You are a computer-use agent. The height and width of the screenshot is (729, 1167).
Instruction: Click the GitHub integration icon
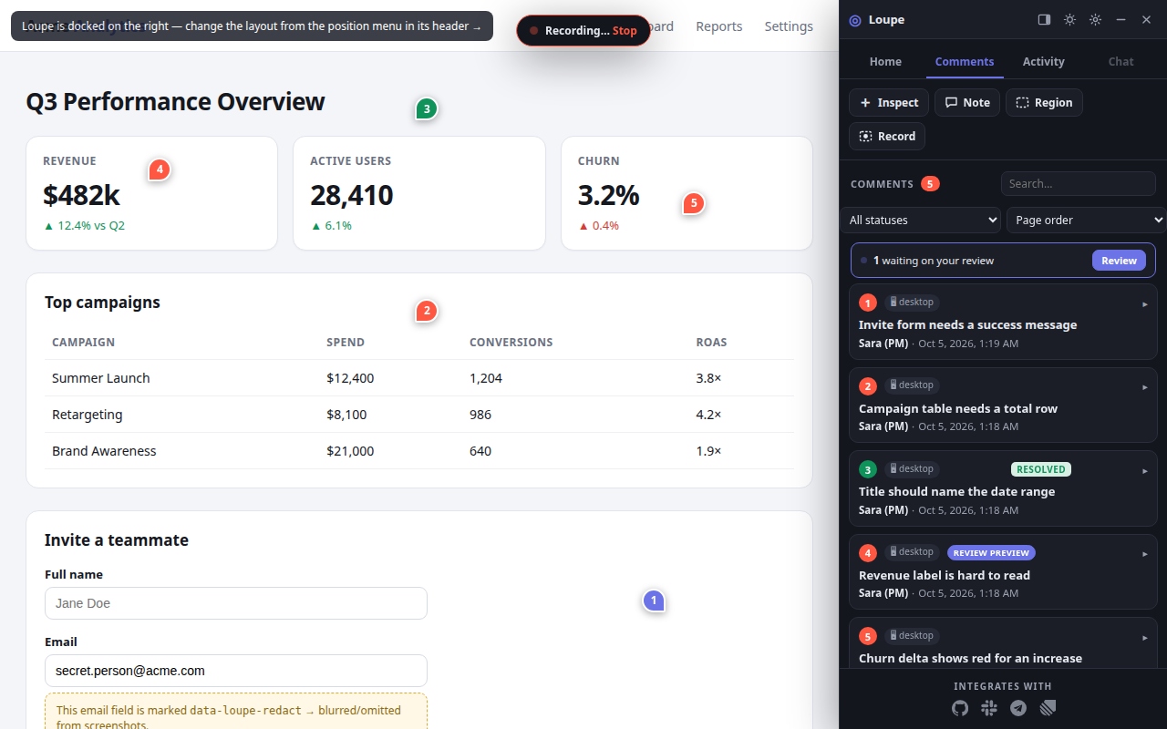pos(959,708)
